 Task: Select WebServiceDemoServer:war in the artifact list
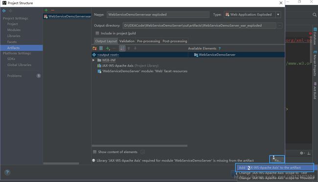coord(68,17)
